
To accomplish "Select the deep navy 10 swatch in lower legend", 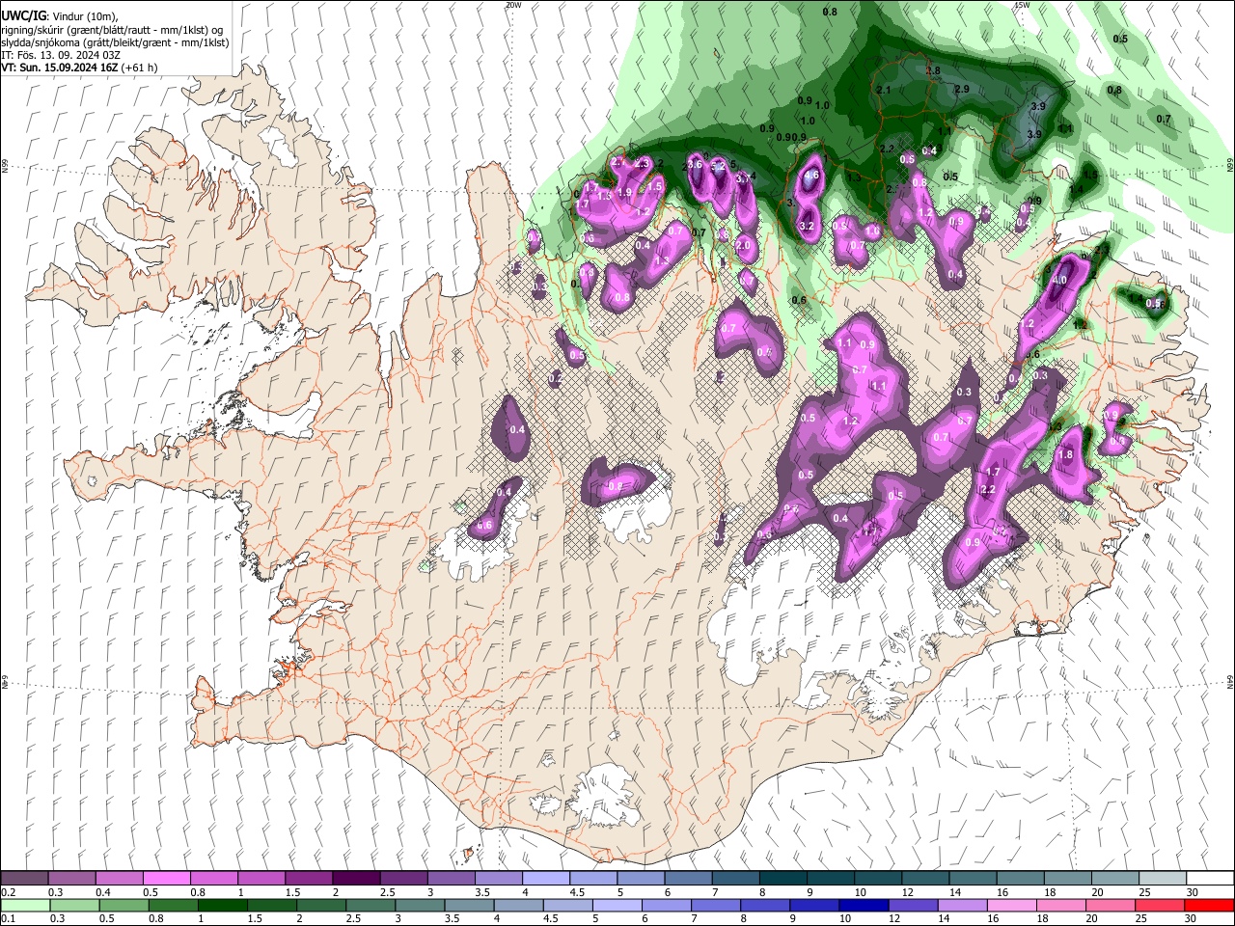I will point(864,905).
